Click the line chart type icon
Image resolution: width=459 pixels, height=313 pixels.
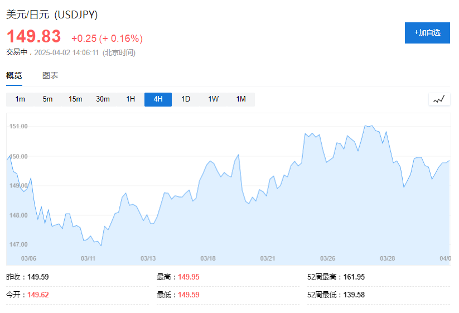(x=439, y=99)
